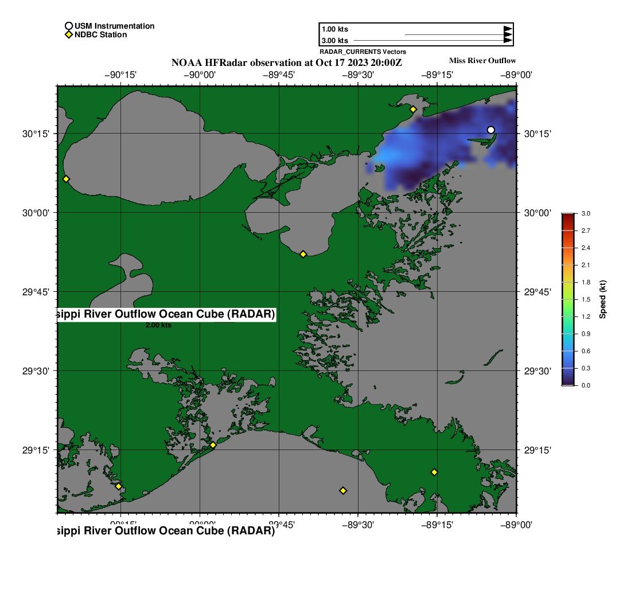
Task: Select the southwestern-most NDBC station diamond
Action: [119, 486]
